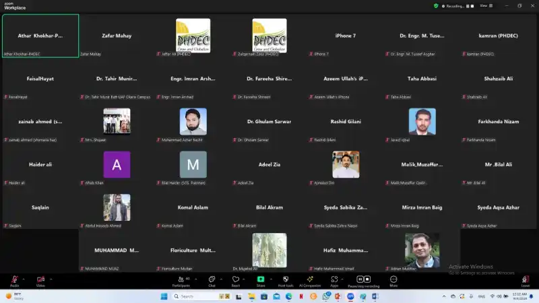Click the green Share screen icon

pyautogui.click(x=261, y=279)
